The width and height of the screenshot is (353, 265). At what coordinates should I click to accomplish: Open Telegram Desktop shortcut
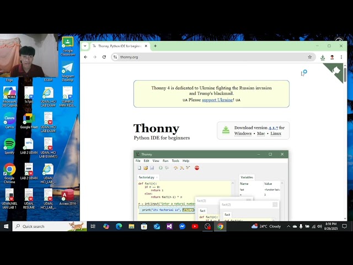point(68,72)
